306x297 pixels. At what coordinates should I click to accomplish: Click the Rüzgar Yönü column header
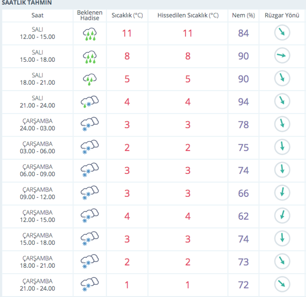click(282, 15)
